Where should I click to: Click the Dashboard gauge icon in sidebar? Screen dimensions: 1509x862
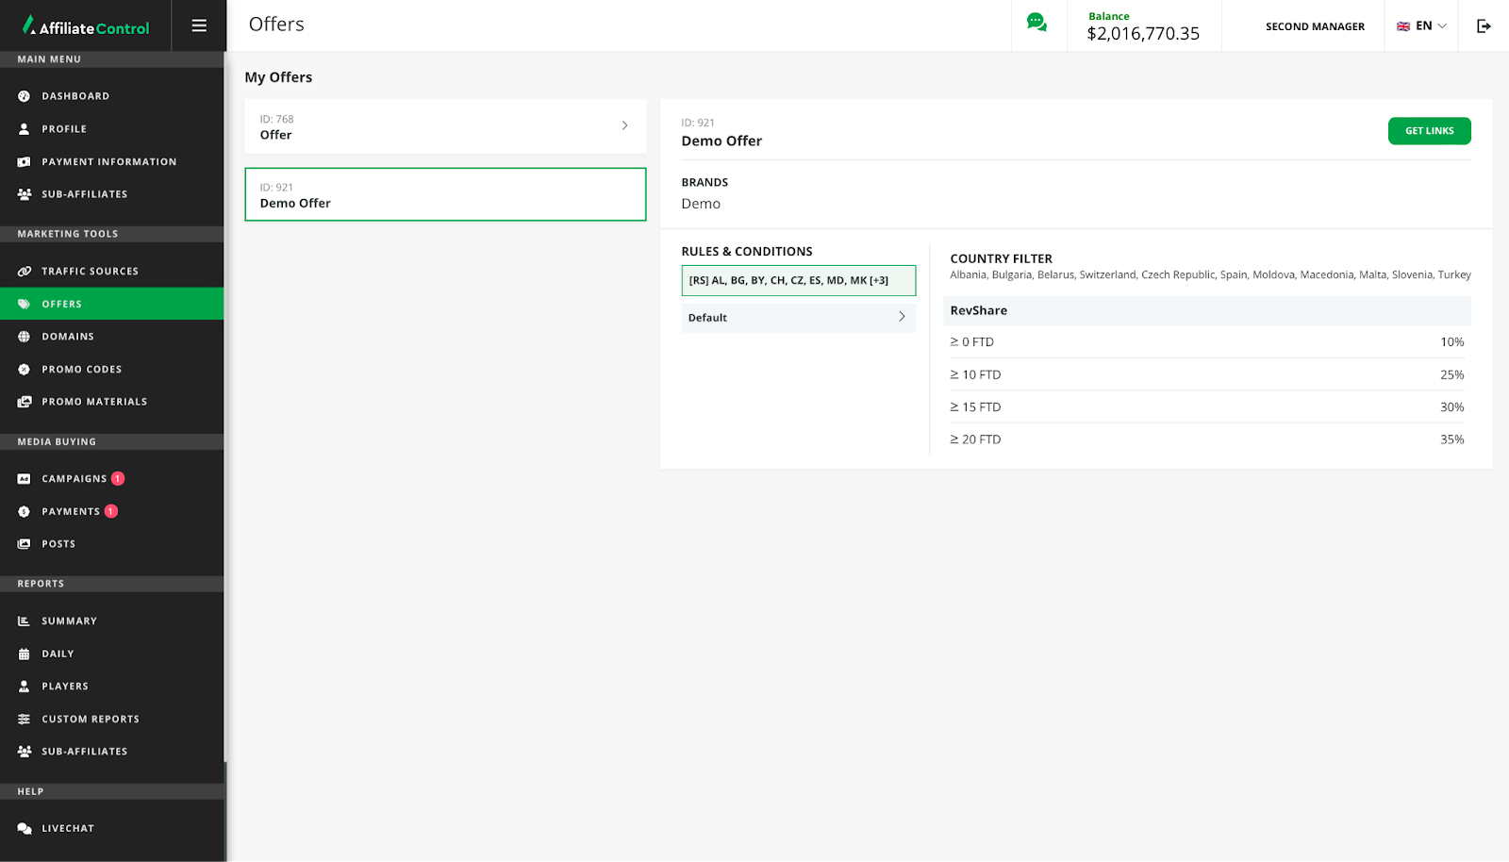click(x=25, y=96)
